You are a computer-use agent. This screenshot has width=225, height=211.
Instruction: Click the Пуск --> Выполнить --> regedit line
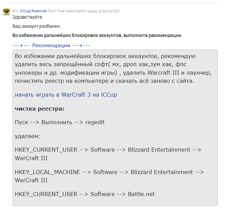coord(60,122)
